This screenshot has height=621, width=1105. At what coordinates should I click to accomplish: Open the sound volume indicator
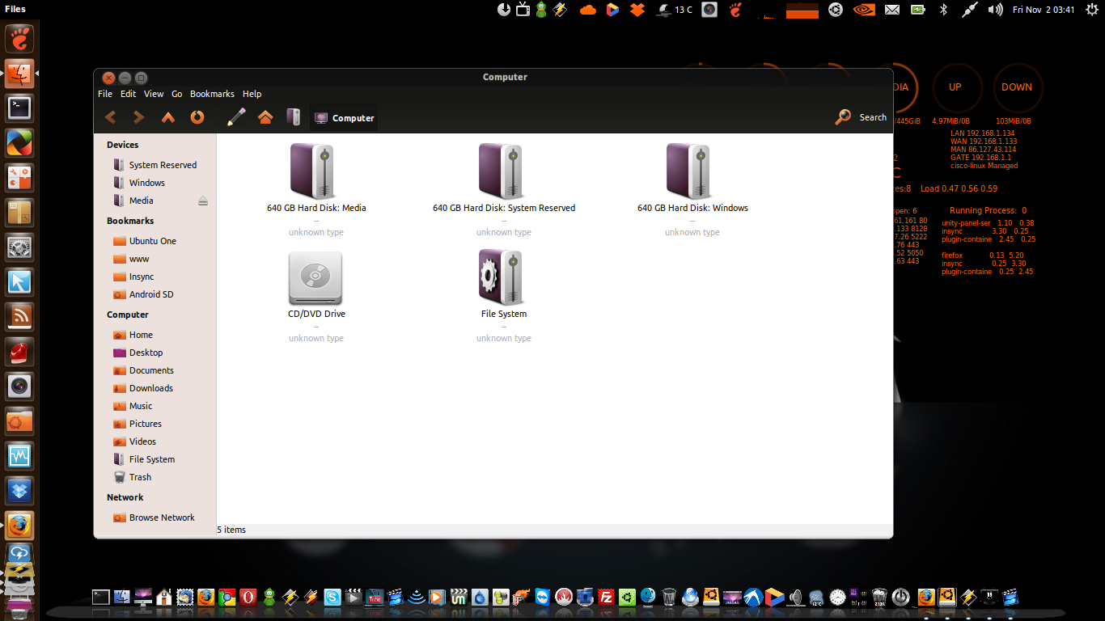point(995,10)
